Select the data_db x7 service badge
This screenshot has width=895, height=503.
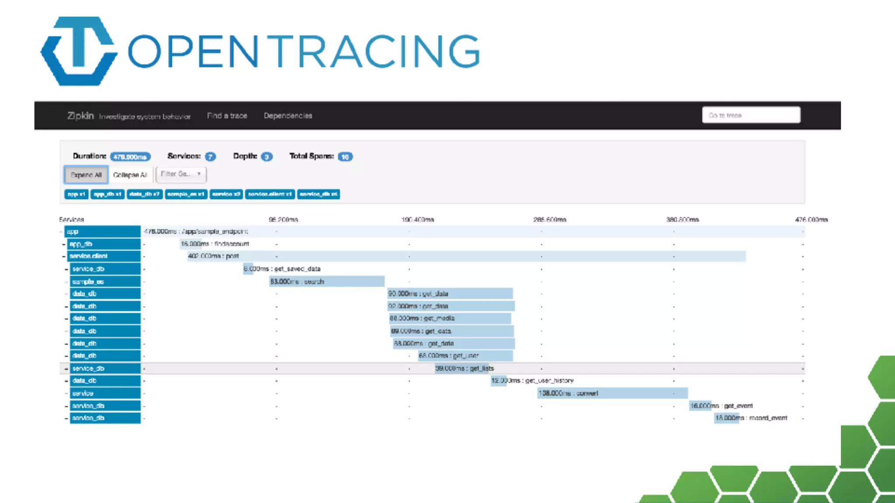tap(145, 194)
